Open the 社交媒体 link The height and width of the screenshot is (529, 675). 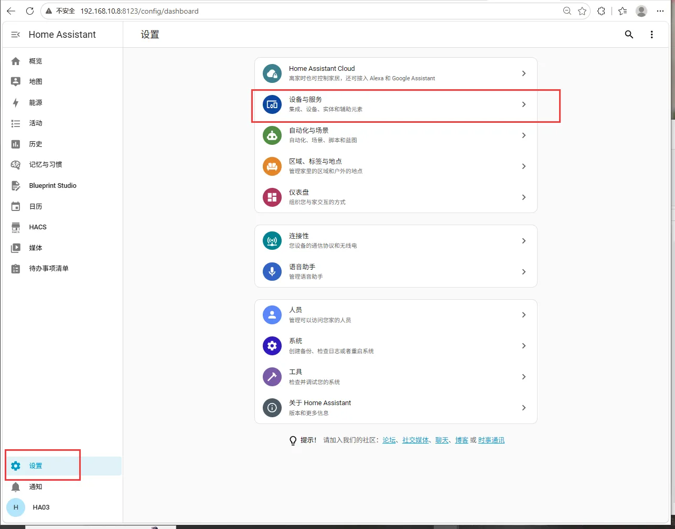coord(415,440)
